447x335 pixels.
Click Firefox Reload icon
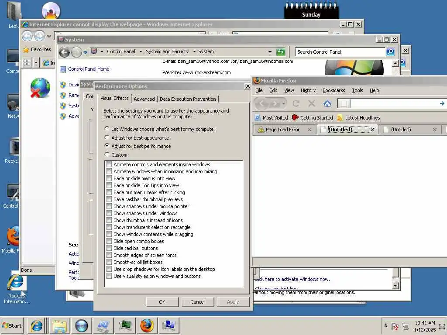pos(296,103)
